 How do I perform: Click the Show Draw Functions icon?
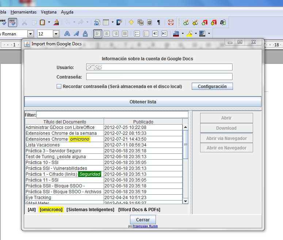(119, 22)
